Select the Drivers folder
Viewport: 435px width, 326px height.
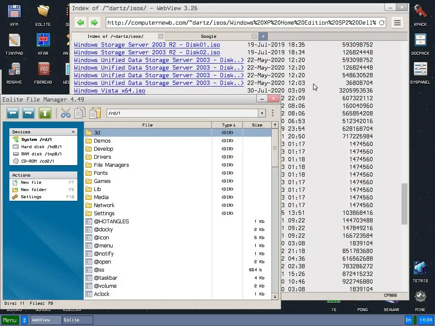tap(178, 157)
